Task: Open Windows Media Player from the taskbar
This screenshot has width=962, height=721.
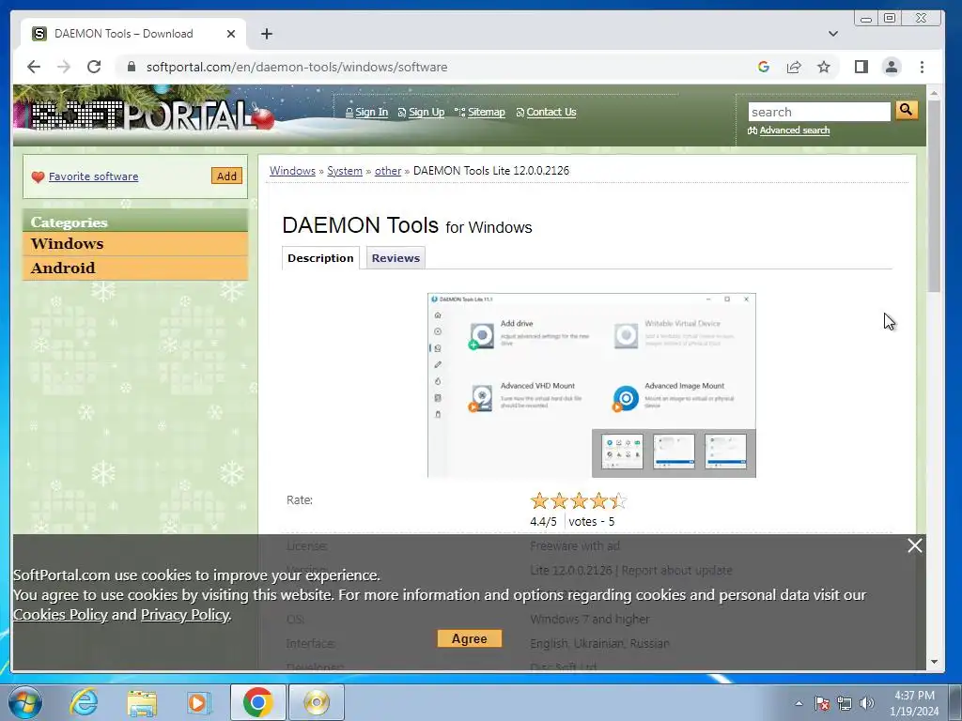Action: [199, 702]
